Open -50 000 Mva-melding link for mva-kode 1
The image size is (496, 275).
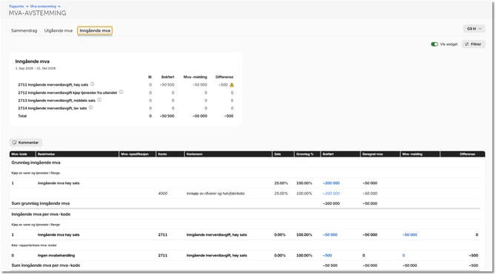409,235
